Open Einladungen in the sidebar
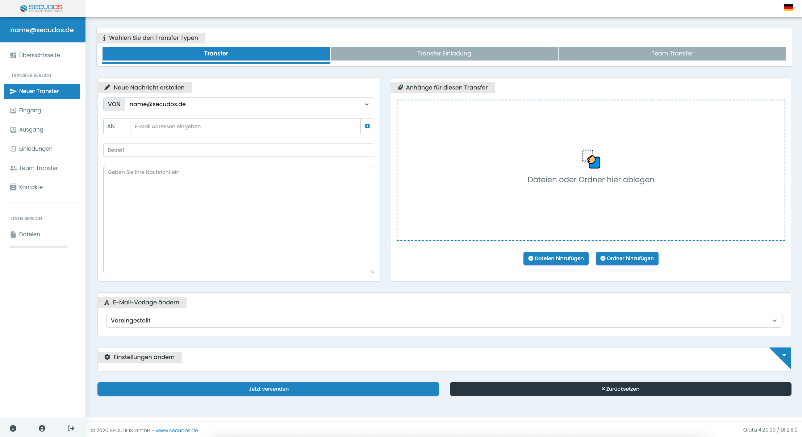Image resolution: width=802 pixels, height=437 pixels. 35,149
